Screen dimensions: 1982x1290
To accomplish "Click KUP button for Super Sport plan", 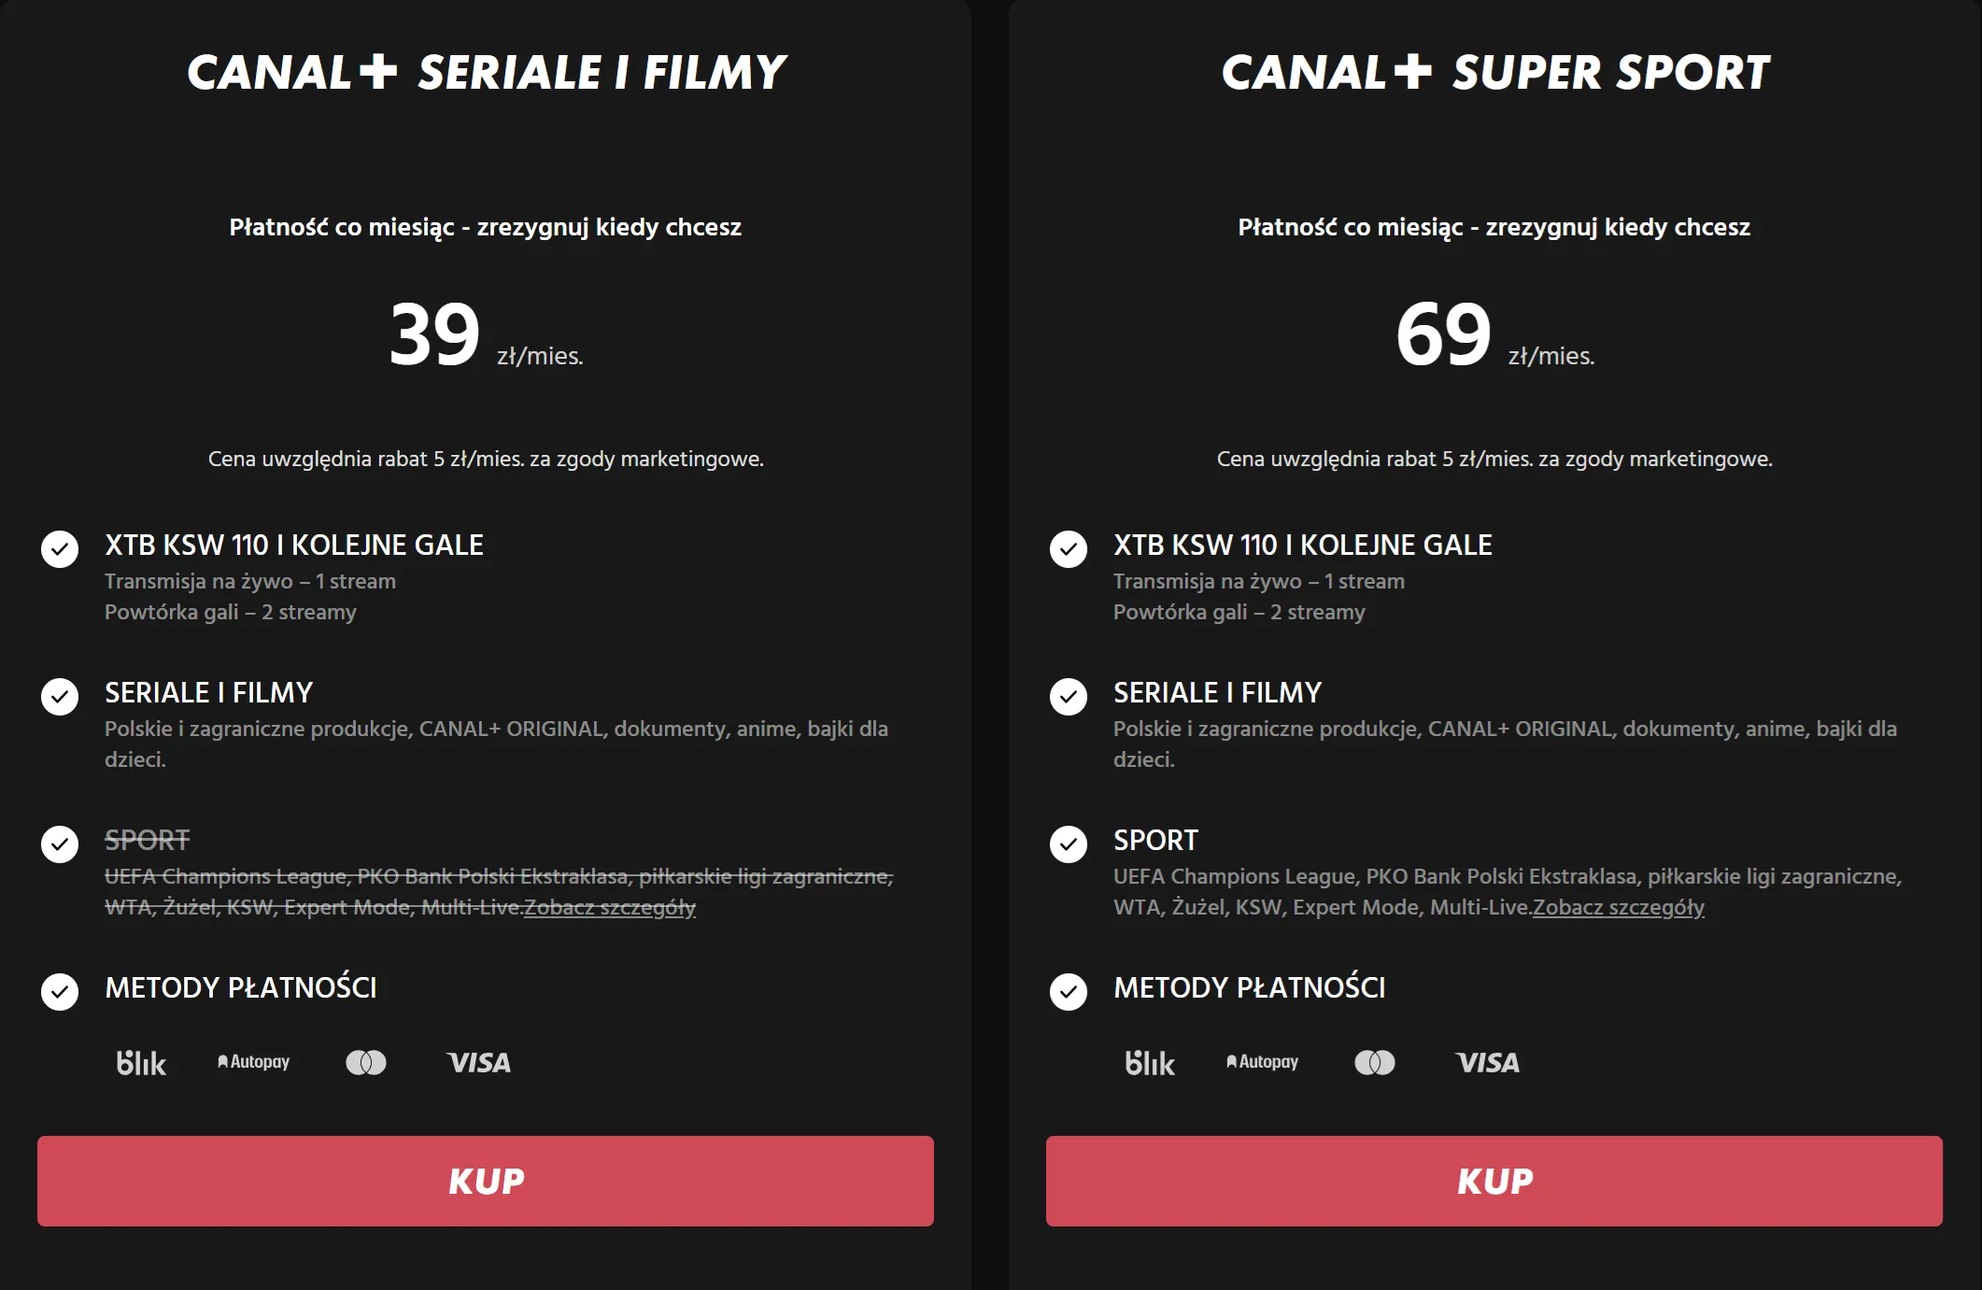I will pos(1494,1181).
